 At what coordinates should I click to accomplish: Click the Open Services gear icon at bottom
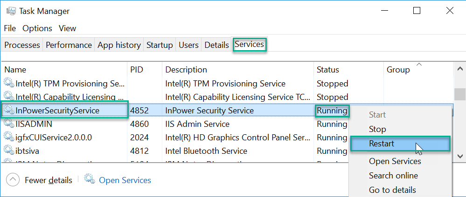[x=89, y=179]
